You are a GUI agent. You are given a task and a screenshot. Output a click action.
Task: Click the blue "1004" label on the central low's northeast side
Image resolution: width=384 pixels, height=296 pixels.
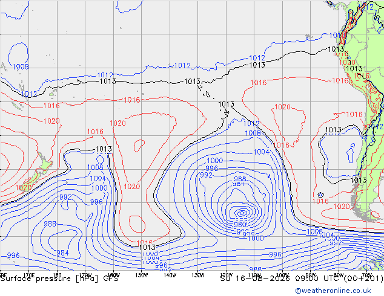pos(262,152)
